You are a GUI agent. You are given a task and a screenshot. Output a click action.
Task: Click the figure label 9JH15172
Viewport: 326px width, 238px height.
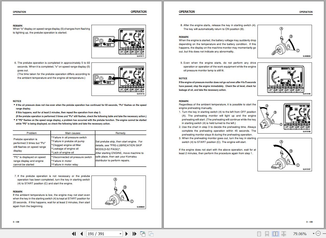[x=140, y=94]
